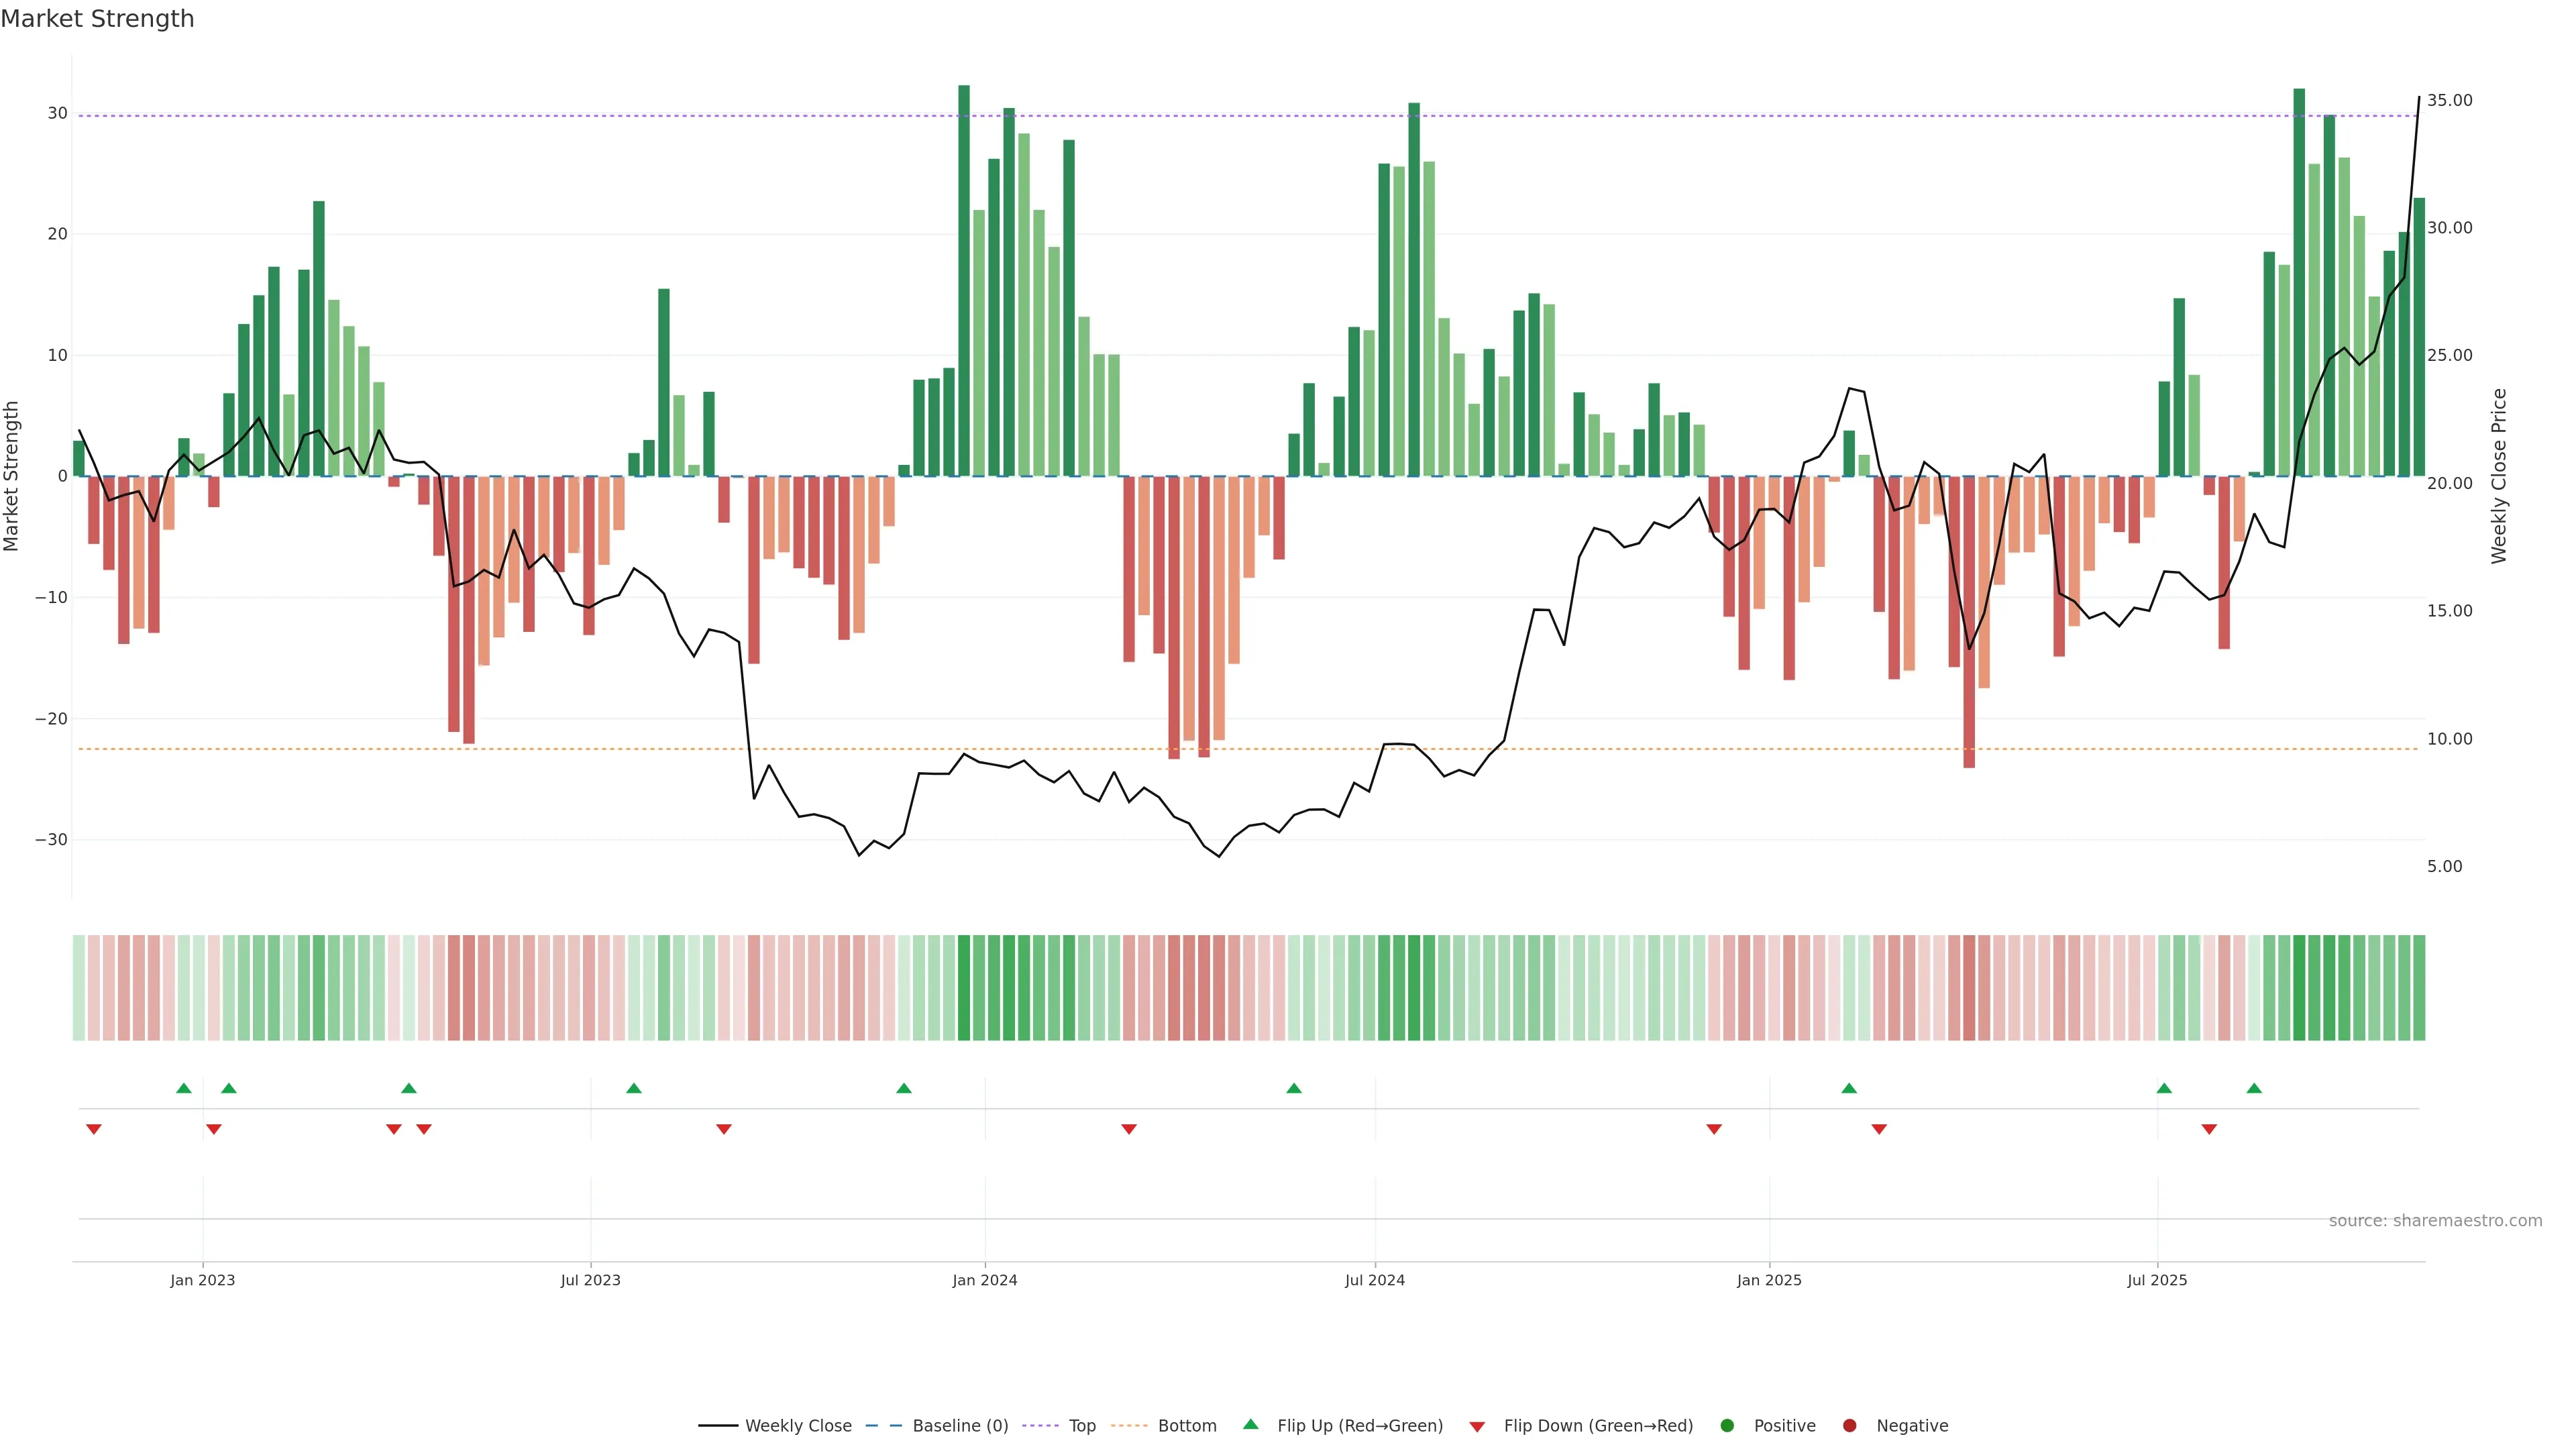This screenshot has width=2576, height=1449.
Task: Click the Baseline (0) dashed legend icon
Action: [883, 1426]
